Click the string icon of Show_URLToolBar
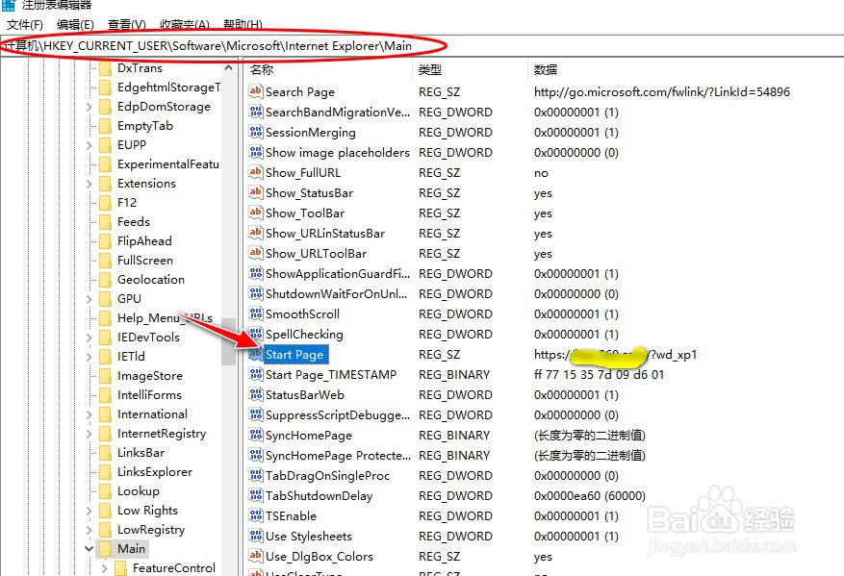844x576 pixels. (256, 253)
